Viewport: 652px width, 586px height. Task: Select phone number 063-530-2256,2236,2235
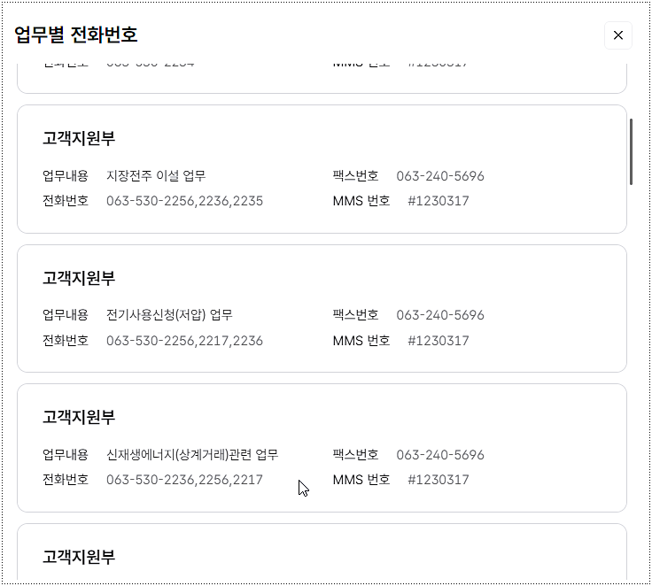click(184, 201)
